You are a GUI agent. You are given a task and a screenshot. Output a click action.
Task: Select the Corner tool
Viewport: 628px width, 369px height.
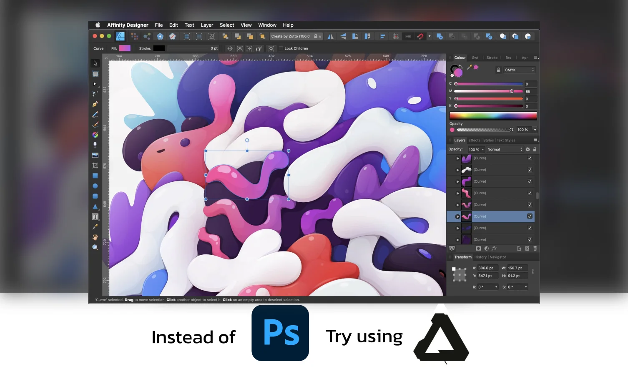pos(95,94)
